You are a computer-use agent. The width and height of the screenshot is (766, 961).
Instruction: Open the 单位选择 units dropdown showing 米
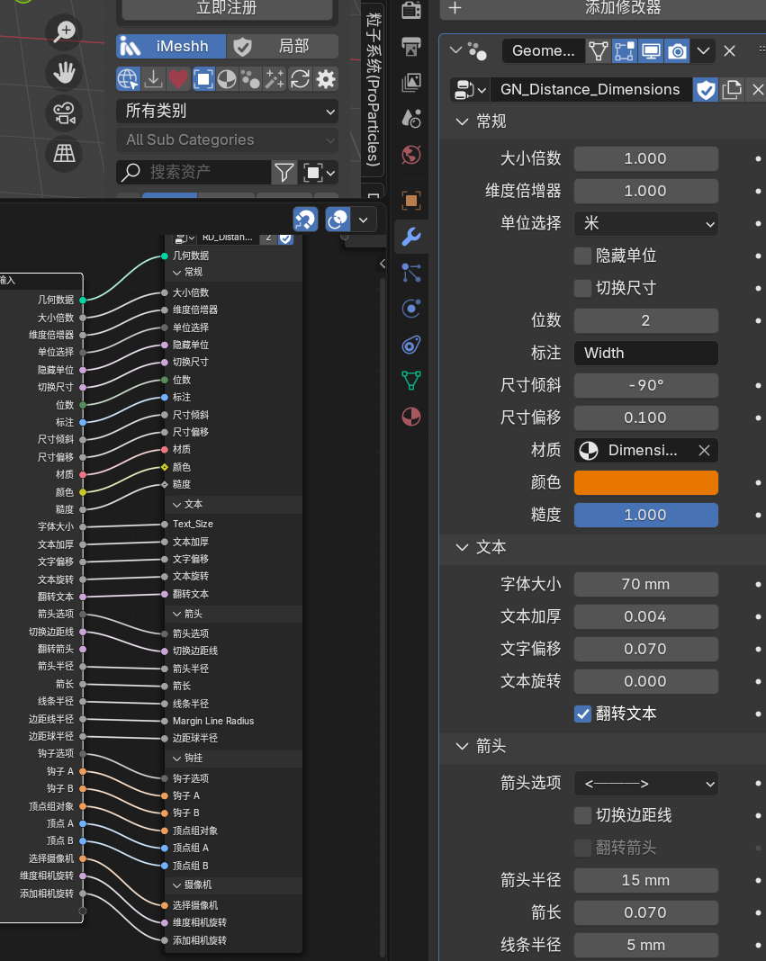[645, 223]
